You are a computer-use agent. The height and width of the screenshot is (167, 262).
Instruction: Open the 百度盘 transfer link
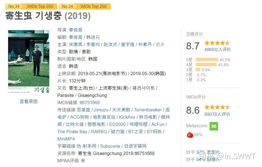pos(84,110)
